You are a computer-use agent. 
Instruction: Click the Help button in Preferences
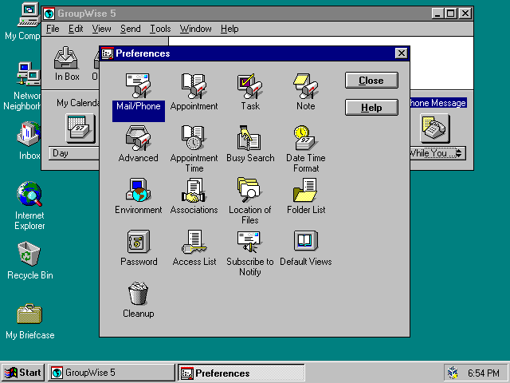[371, 108]
